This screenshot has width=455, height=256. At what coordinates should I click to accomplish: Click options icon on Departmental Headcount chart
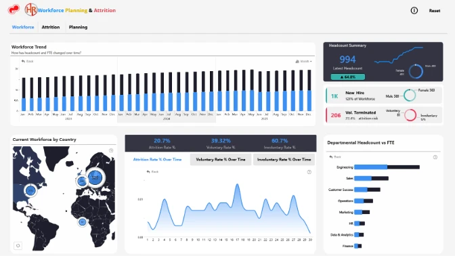click(x=435, y=157)
